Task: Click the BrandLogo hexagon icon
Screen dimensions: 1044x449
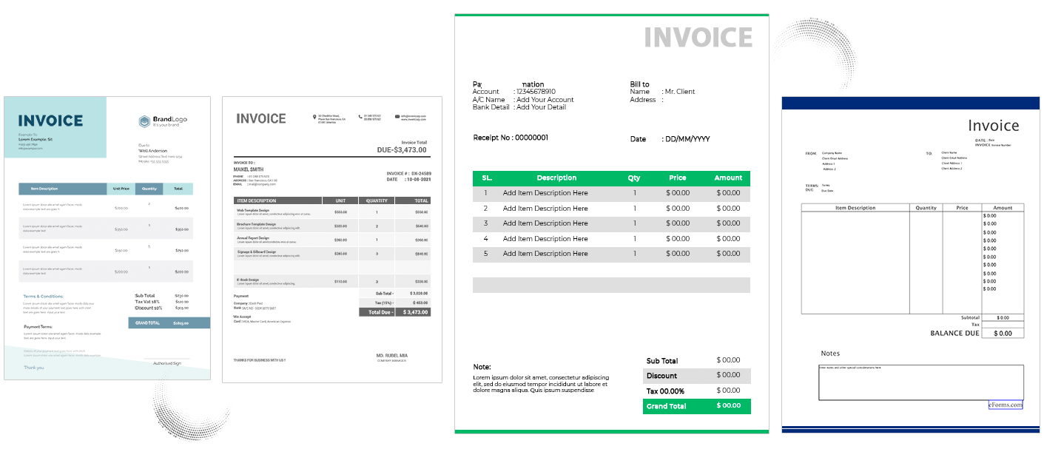Action: (x=144, y=121)
